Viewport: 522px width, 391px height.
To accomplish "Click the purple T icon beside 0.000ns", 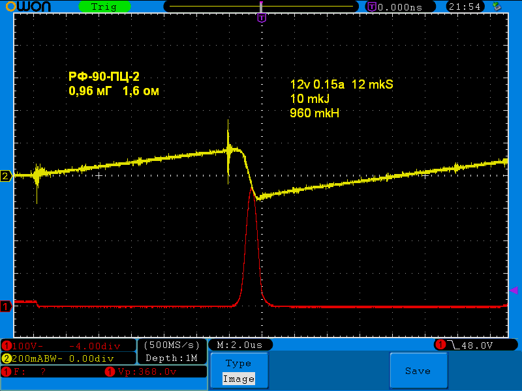I will coord(372,7).
